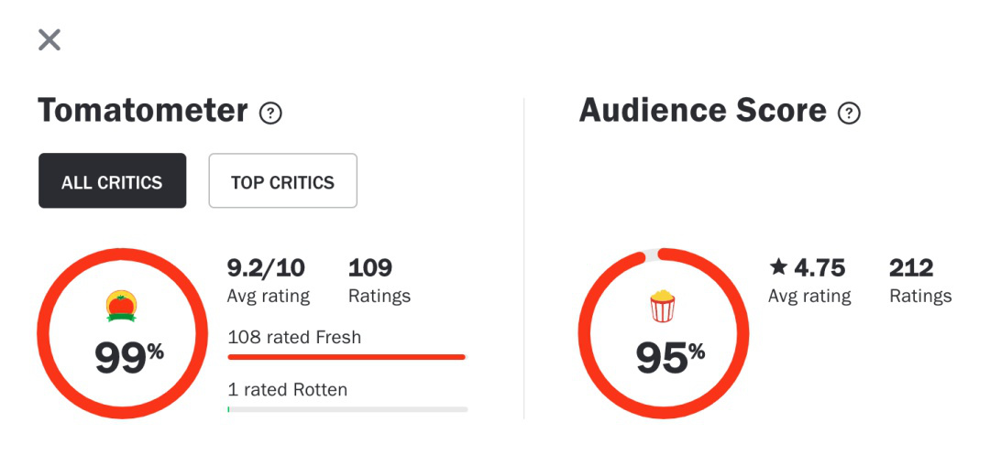Click the 4.75 audience Avg rating
This screenshot has width=990, height=455.
819,268
